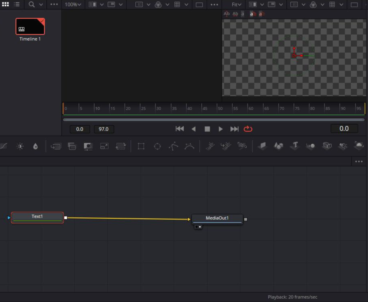
Task: Add a Merge 3D node
Action: click(x=310, y=146)
